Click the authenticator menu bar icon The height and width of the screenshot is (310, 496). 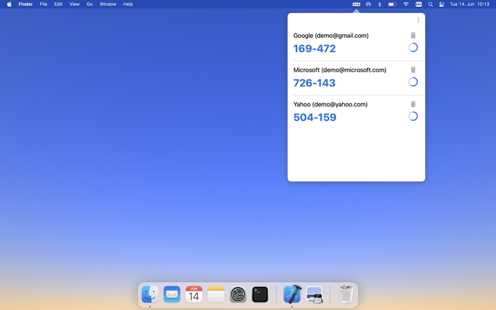coord(356,4)
